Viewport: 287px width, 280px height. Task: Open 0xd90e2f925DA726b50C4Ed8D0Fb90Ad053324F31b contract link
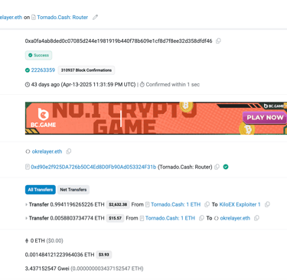(93, 167)
